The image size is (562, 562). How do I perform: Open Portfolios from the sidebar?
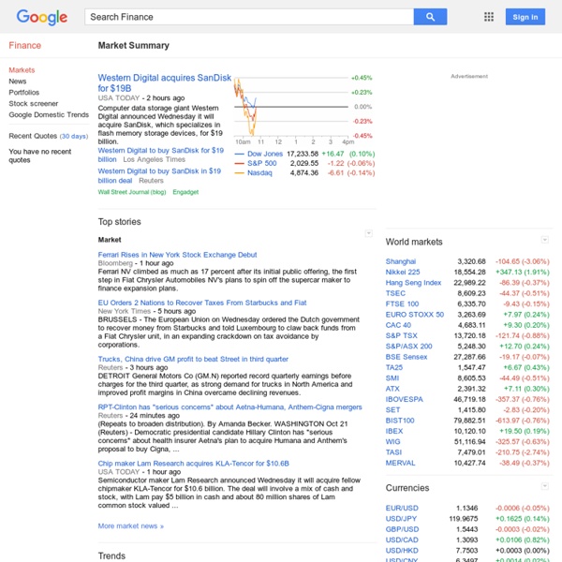[24, 93]
